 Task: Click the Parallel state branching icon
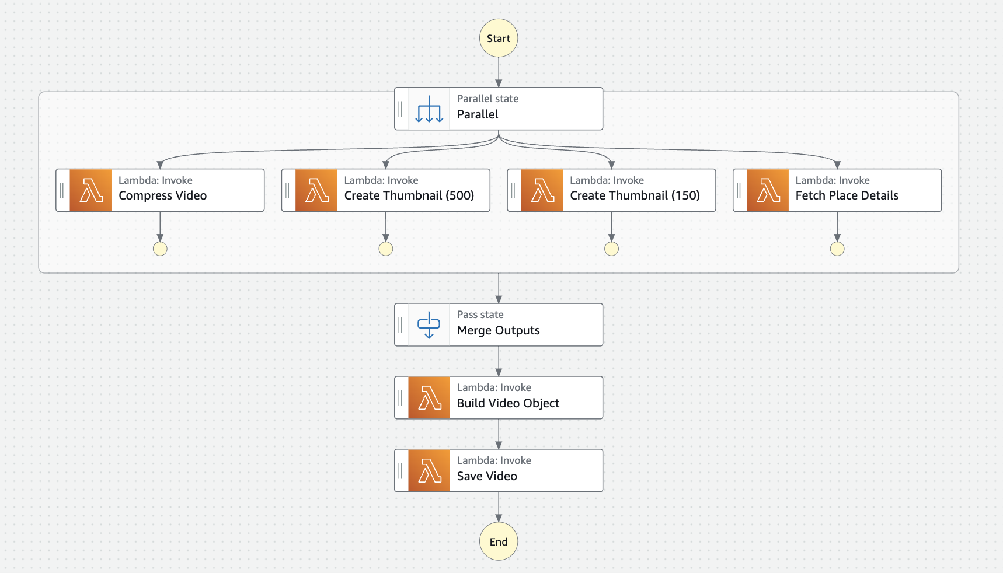429,108
